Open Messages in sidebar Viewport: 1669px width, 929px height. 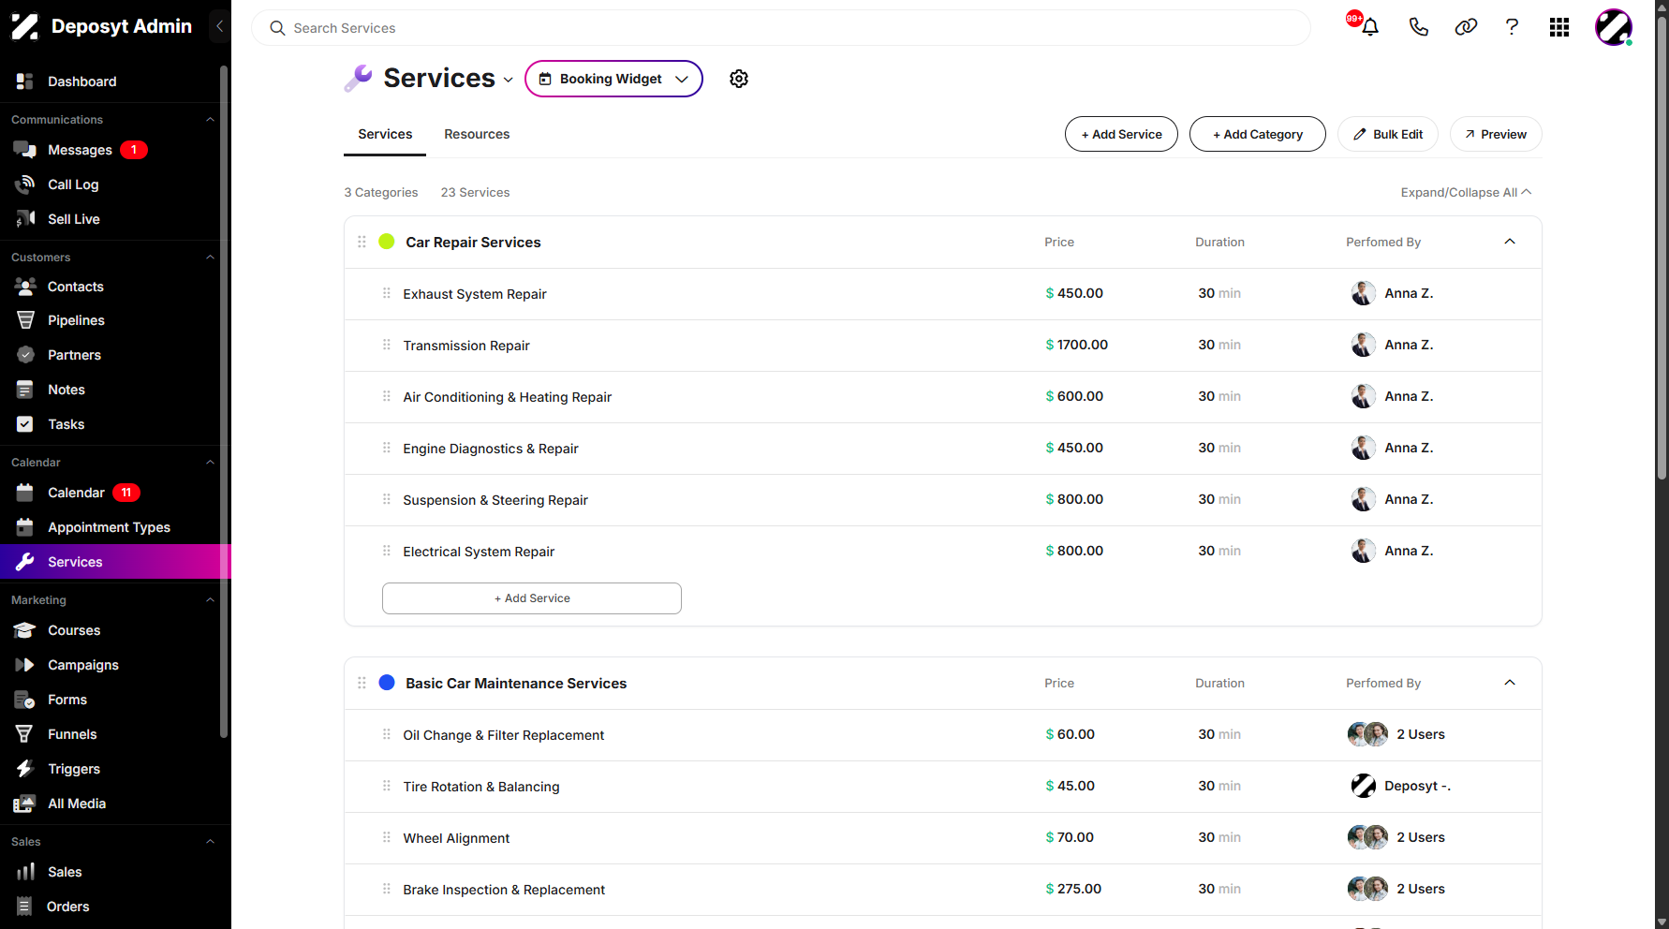tap(80, 150)
